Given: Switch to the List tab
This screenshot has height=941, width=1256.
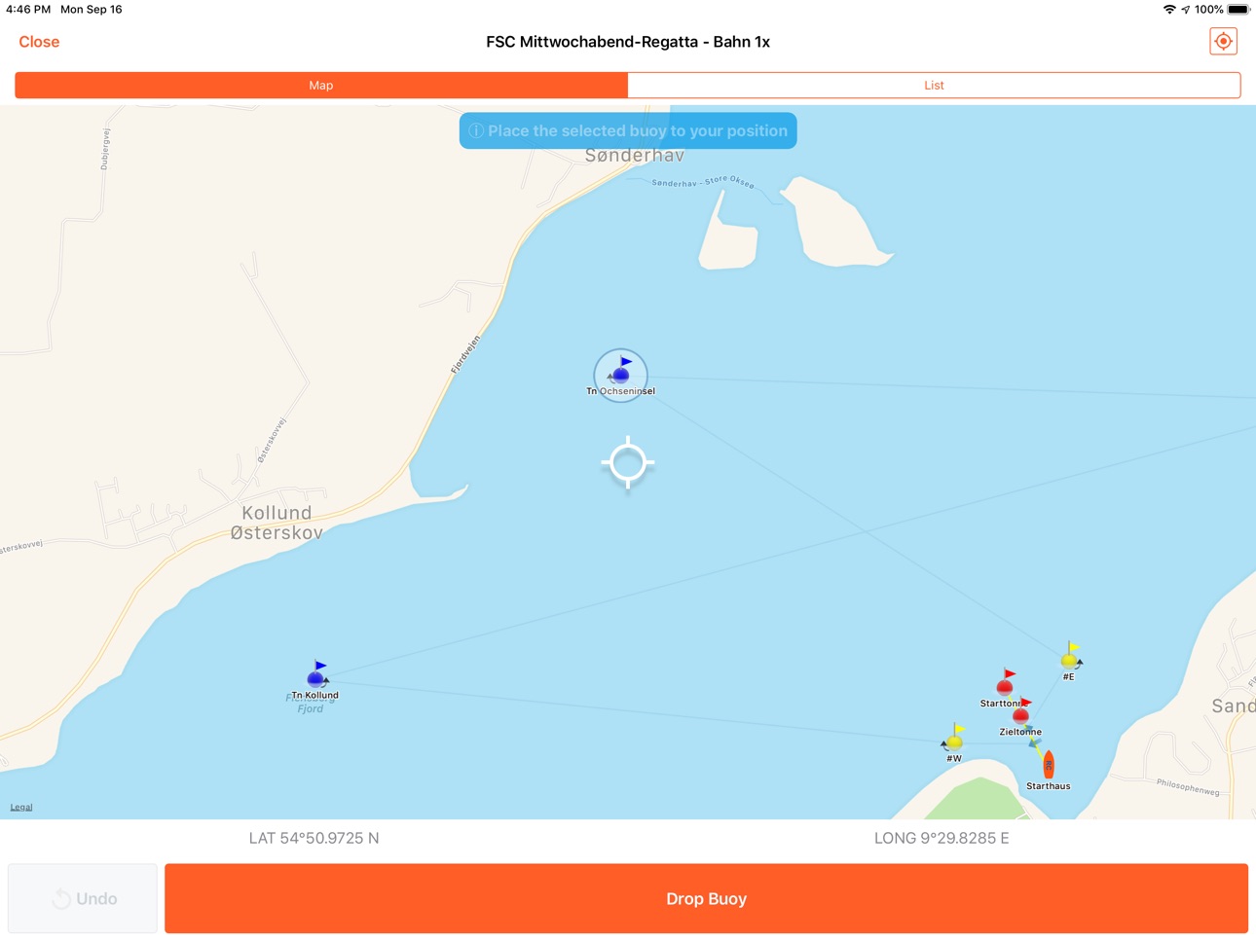Looking at the screenshot, I should pos(934,86).
